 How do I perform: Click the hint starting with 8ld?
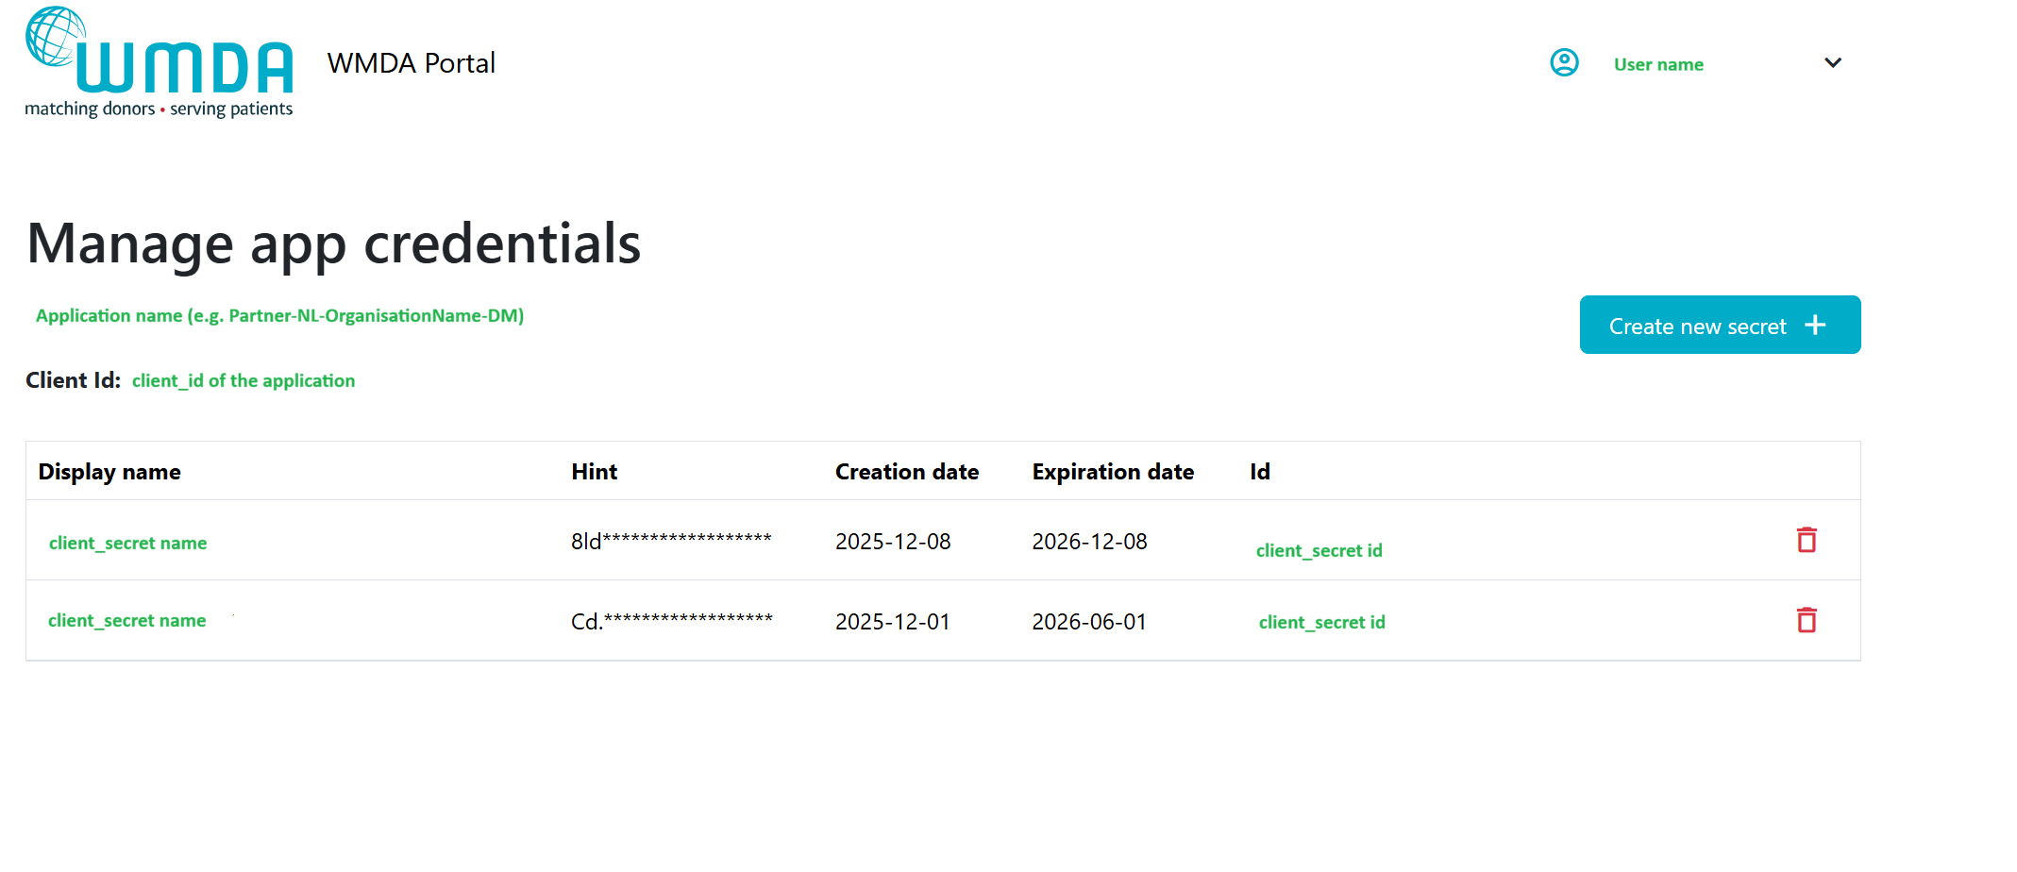tap(671, 541)
